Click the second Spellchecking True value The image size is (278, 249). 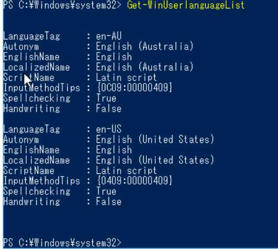(x=106, y=191)
